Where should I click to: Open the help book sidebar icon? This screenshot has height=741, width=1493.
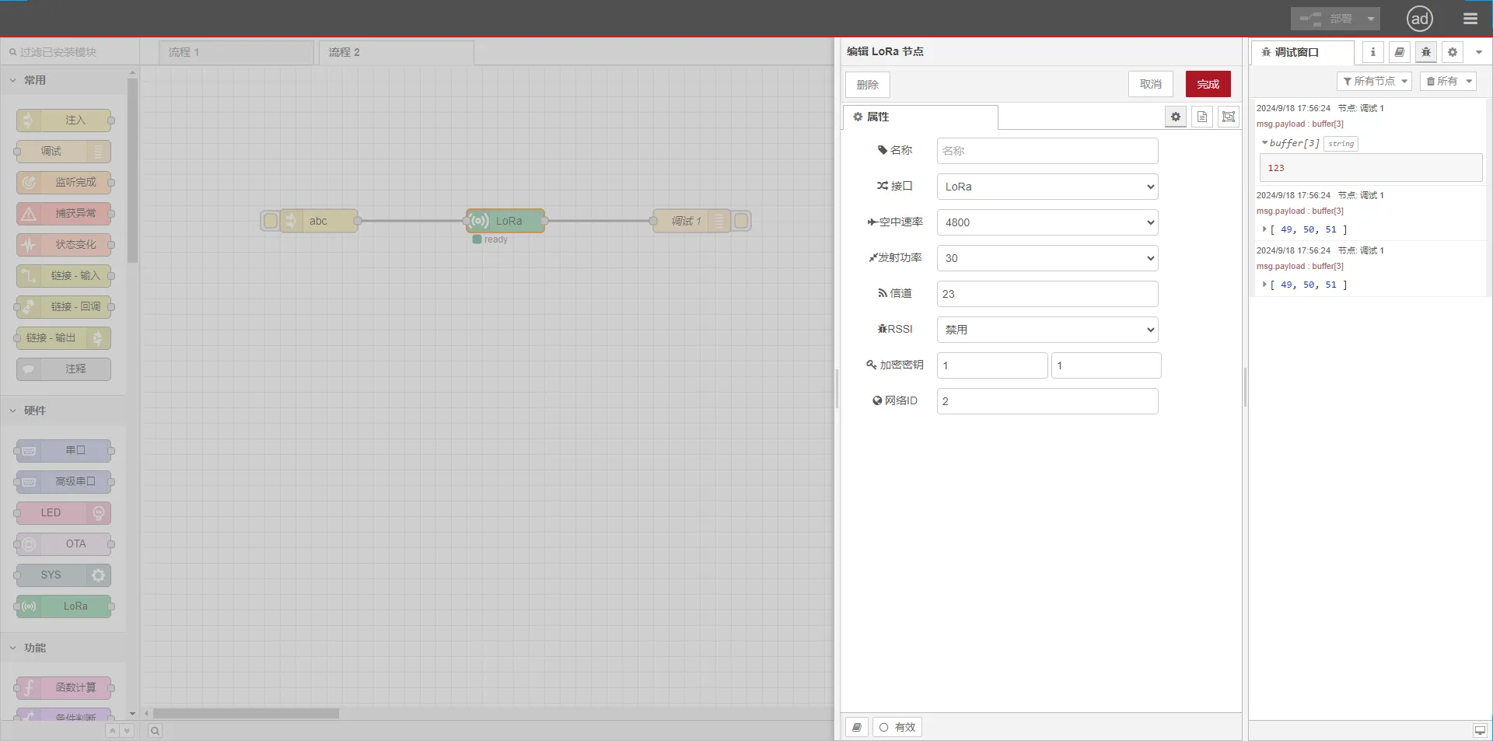[x=1399, y=52]
